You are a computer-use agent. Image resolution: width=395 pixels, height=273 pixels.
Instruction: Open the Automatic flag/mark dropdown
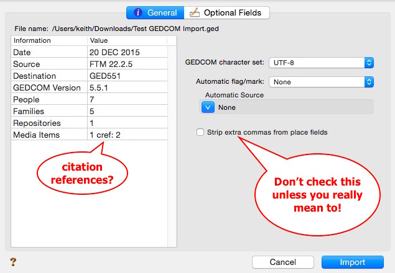(321, 82)
